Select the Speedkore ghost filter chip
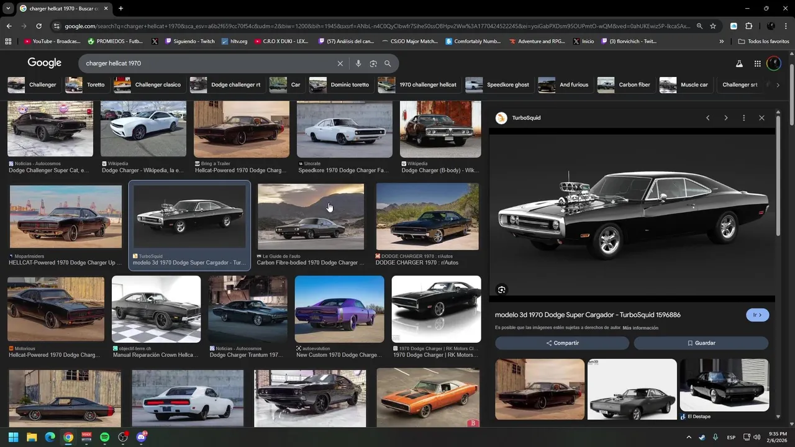 point(499,84)
